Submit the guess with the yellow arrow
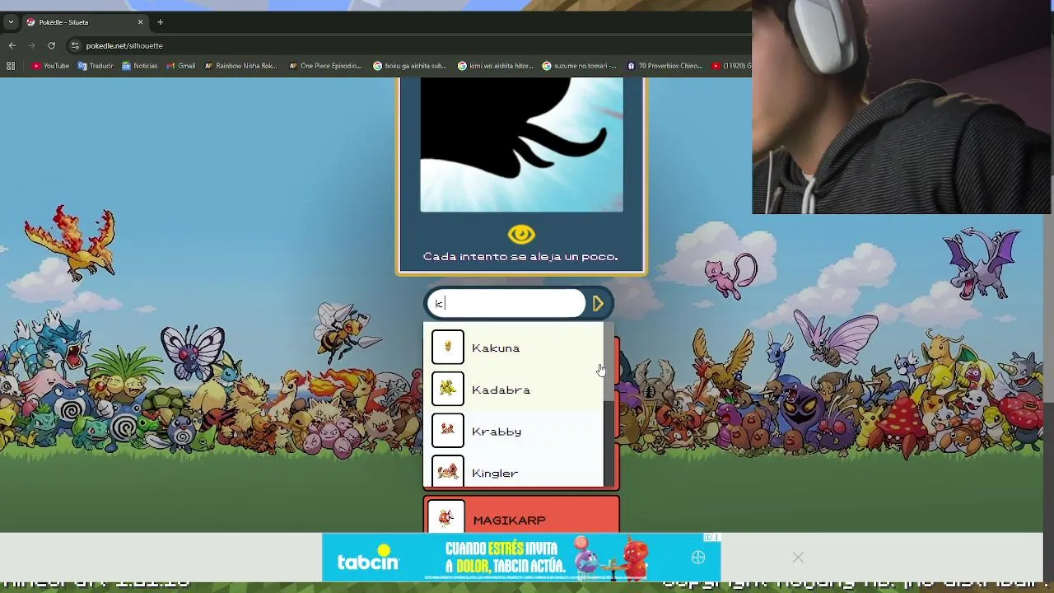The height and width of the screenshot is (593, 1054). click(x=599, y=304)
